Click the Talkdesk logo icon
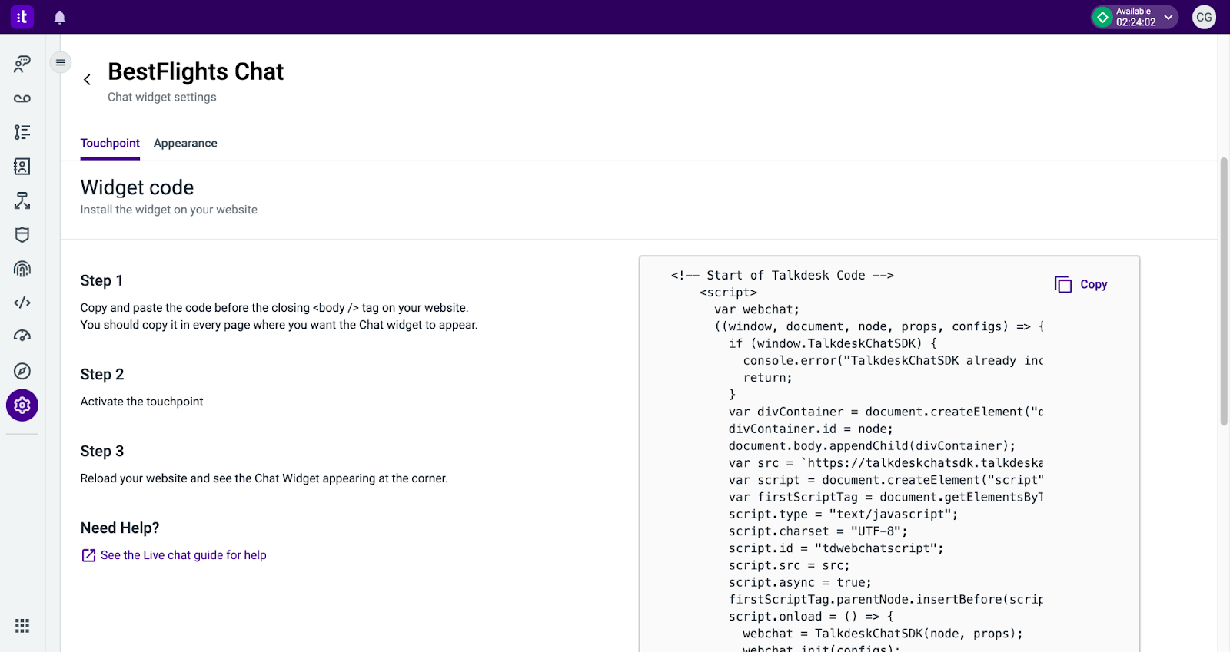This screenshot has width=1230, height=652. click(22, 16)
